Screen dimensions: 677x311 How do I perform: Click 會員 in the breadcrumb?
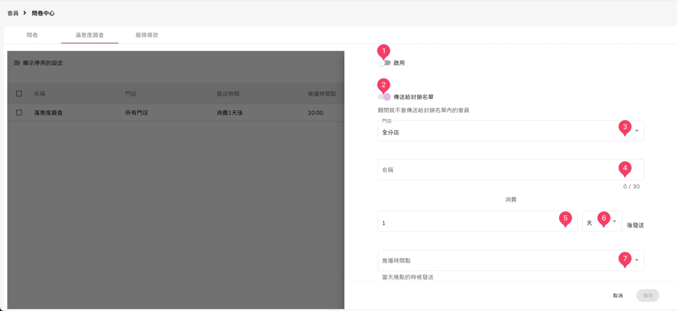(12, 13)
